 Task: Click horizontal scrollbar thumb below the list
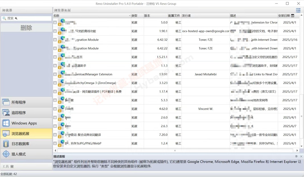[175, 151]
